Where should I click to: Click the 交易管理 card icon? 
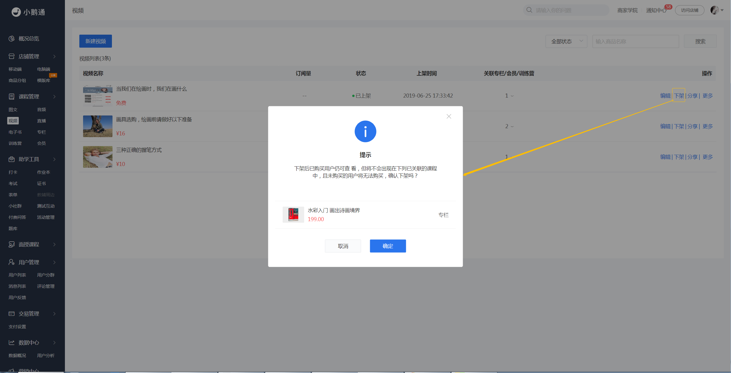[12, 314]
